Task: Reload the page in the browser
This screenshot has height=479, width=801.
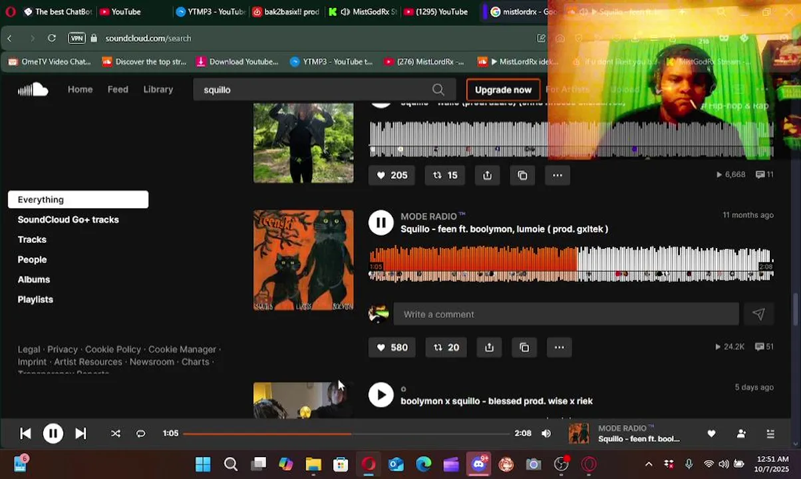Action: pyautogui.click(x=52, y=38)
